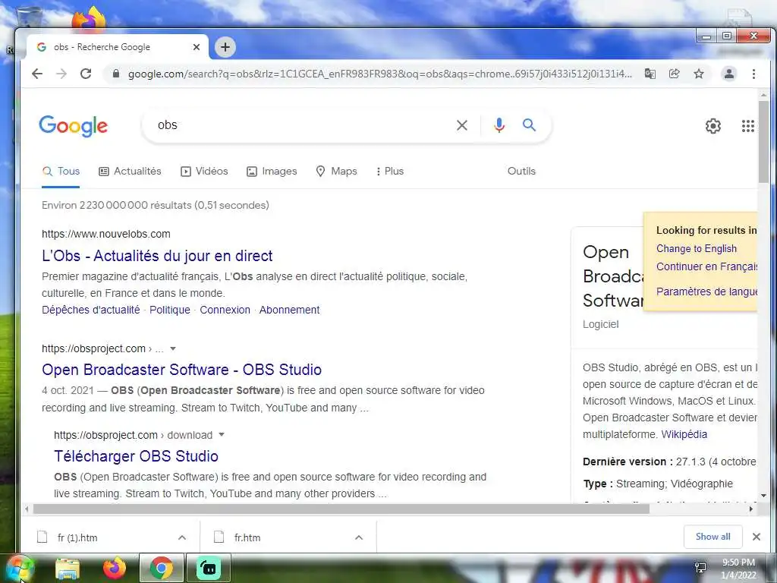Image resolution: width=777 pixels, height=583 pixels.
Task: Open the Dépêches d'actualité sitelink
Action: (x=91, y=310)
